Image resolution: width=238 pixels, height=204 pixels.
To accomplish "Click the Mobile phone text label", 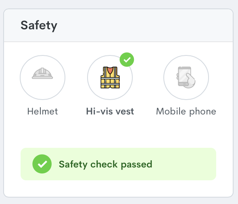I will pyautogui.click(x=186, y=112).
